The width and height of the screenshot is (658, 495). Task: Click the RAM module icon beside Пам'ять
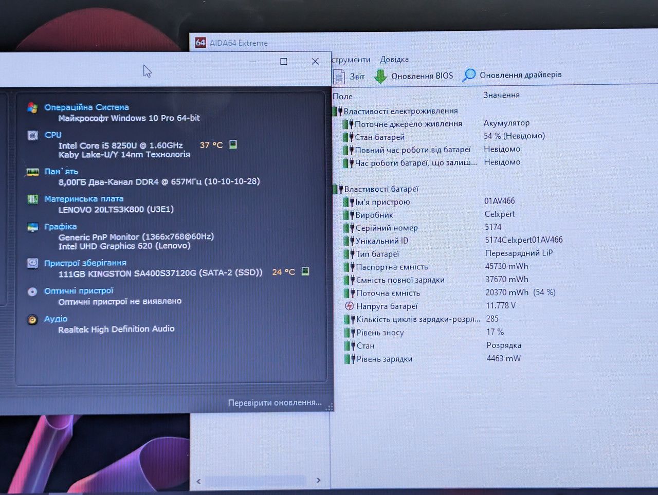click(32, 172)
